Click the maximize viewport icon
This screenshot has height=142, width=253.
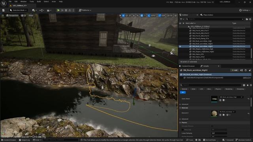click(x=176, y=15)
